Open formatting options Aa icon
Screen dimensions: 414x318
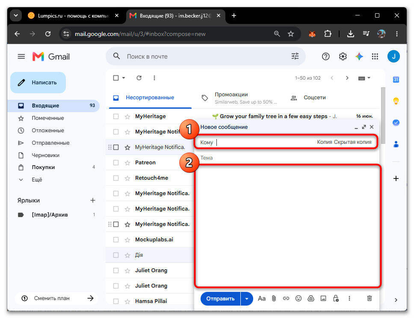click(261, 298)
